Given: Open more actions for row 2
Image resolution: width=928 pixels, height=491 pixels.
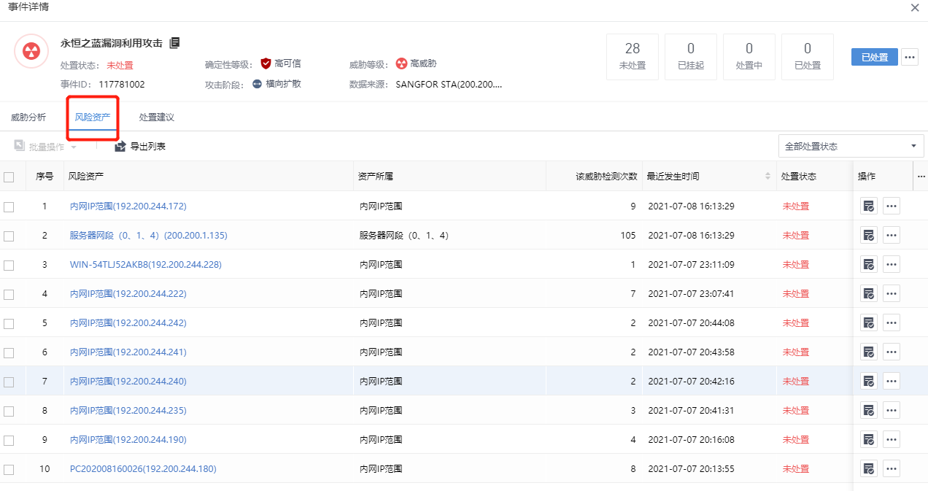Looking at the screenshot, I should [891, 236].
